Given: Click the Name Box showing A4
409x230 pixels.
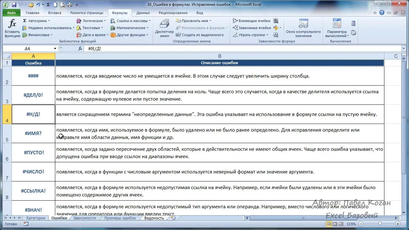Looking at the screenshot, I should click(27, 49).
